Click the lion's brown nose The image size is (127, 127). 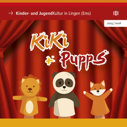(30, 89)
